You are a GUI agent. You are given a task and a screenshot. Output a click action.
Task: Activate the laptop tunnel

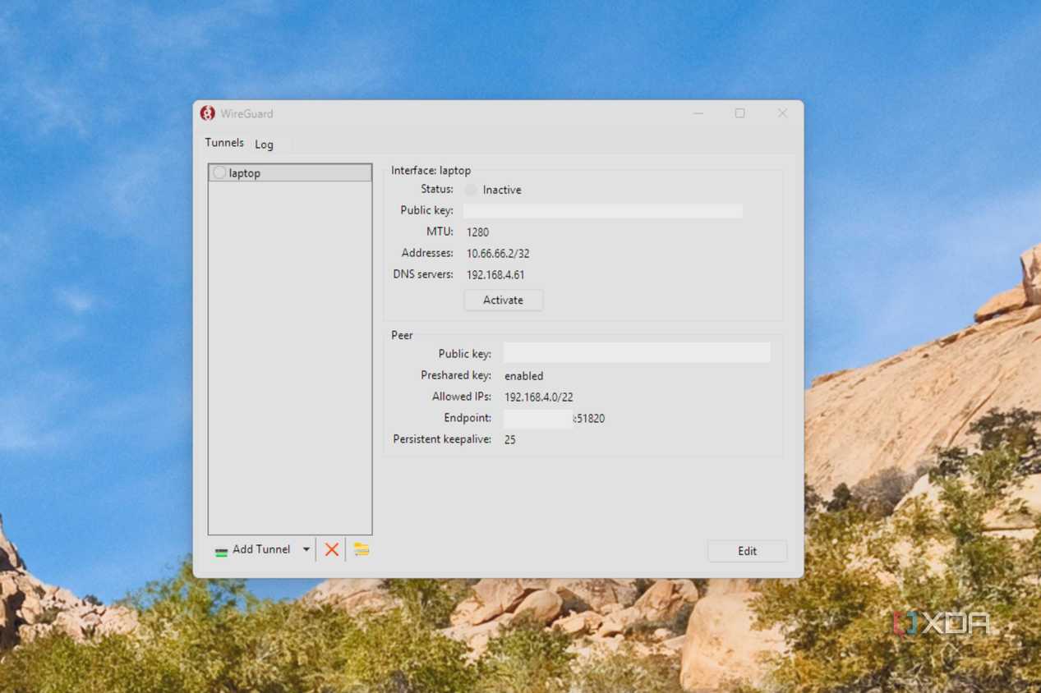click(x=503, y=300)
